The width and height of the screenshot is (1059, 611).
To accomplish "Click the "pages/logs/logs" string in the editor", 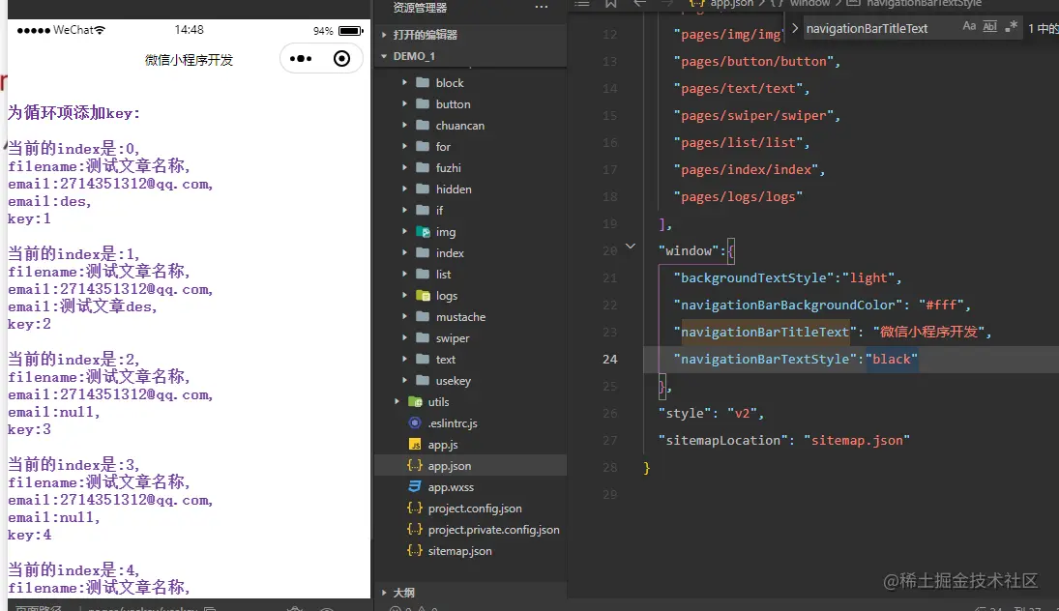I will (x=738, y=196).
